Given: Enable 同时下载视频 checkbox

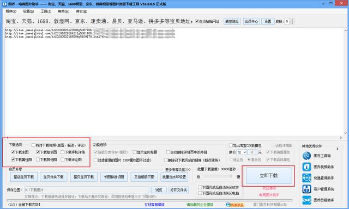Looking at the screenshot, I should [x=33, y=145].
